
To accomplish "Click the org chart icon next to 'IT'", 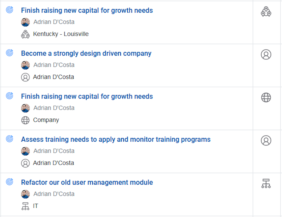I will 25,206.
